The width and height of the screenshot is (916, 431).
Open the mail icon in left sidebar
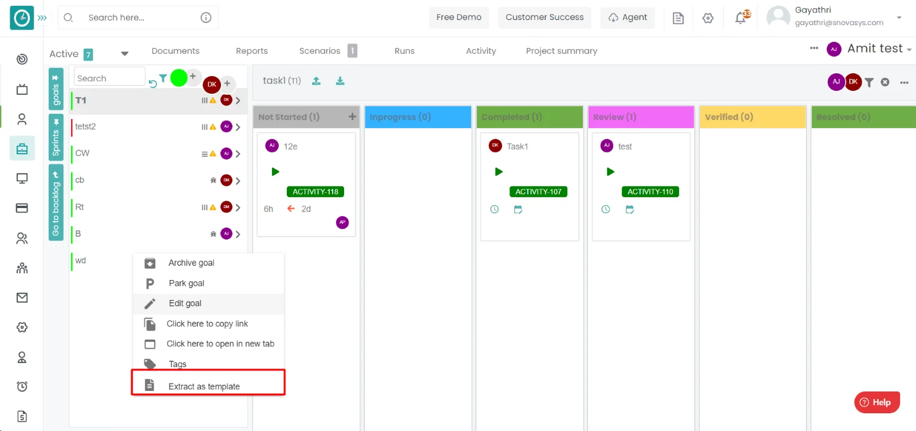click(22, 297)
